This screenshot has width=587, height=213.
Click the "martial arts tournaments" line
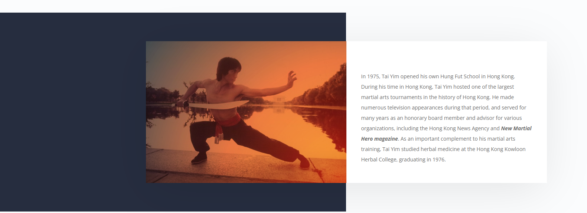point(437,97)
